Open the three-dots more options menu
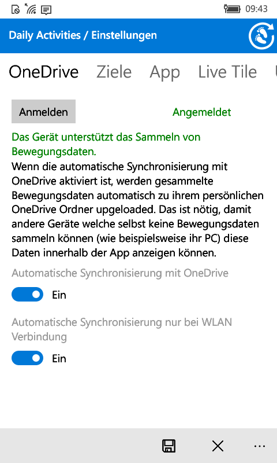The height and width of the screenshot is (463, 277). (x=260, y=446)
